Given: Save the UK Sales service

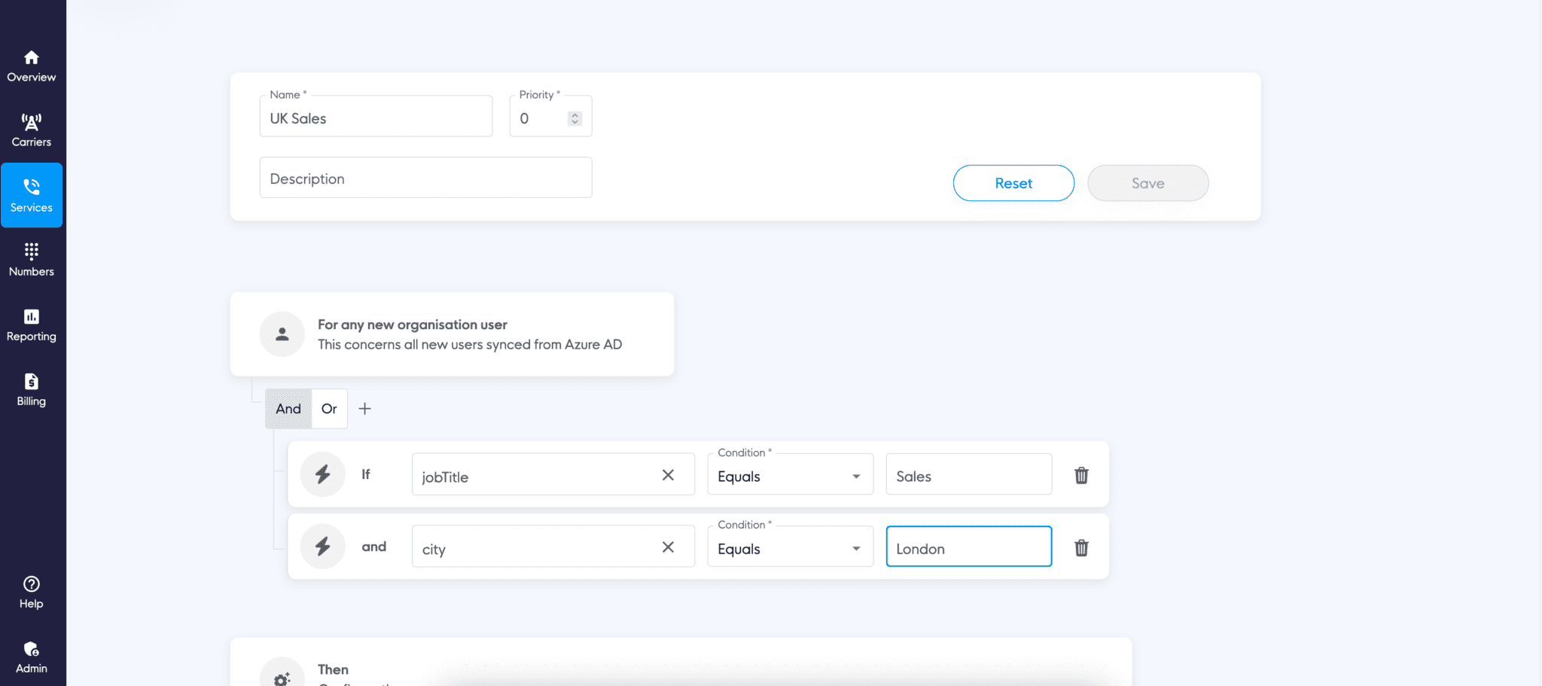Looking at the screenshot, I should [x=1147, y=183].
